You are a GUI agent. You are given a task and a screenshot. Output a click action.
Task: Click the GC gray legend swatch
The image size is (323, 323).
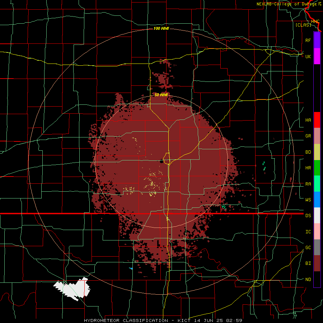point(317,247)
